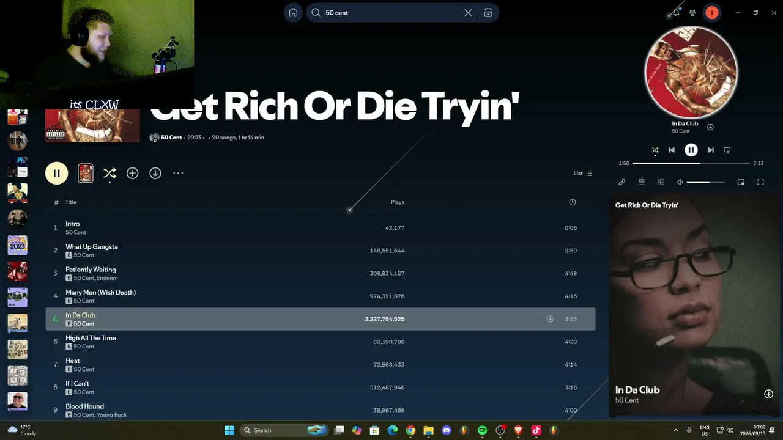Open Google Chrome from the taskbar
The height and width of the screenshot is (440, 783).
[x=410, y=430]
